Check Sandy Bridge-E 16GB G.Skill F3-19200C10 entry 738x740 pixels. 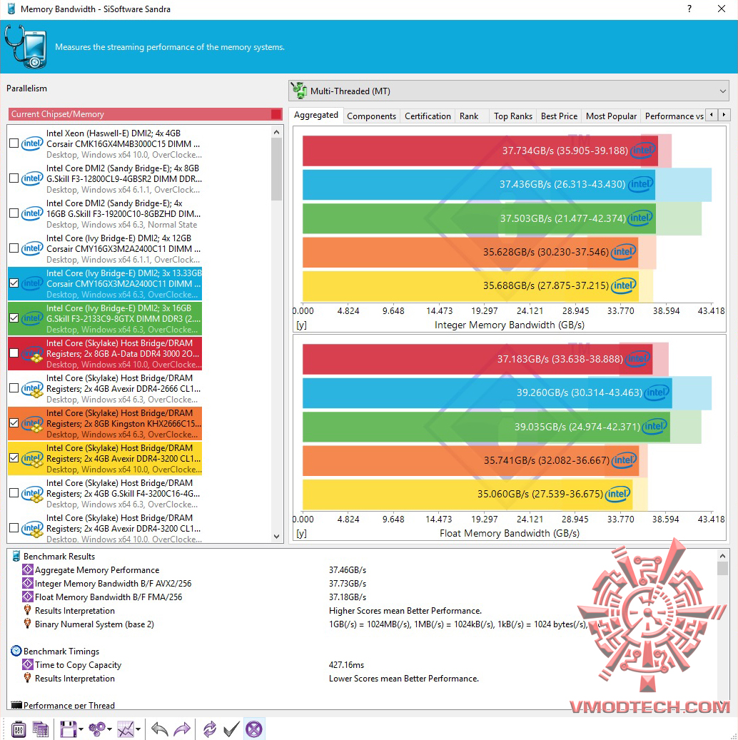pos(14,213)
